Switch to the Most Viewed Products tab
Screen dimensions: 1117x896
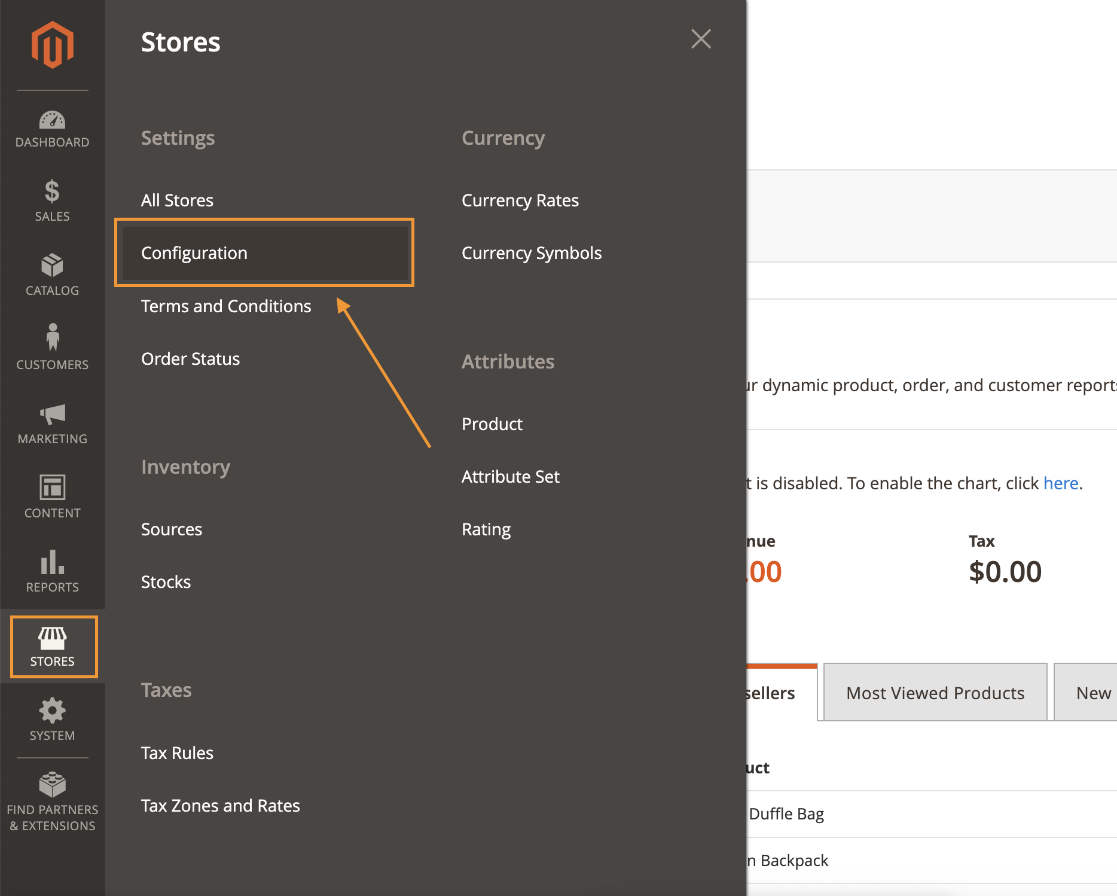click(x=934, y=693)
